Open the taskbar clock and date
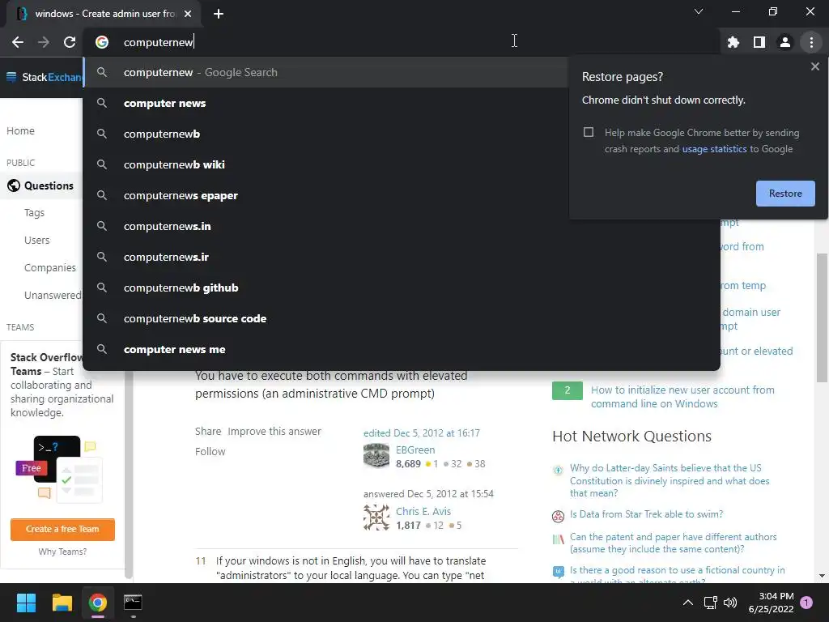Screen dimensions: 829x622 771,603
